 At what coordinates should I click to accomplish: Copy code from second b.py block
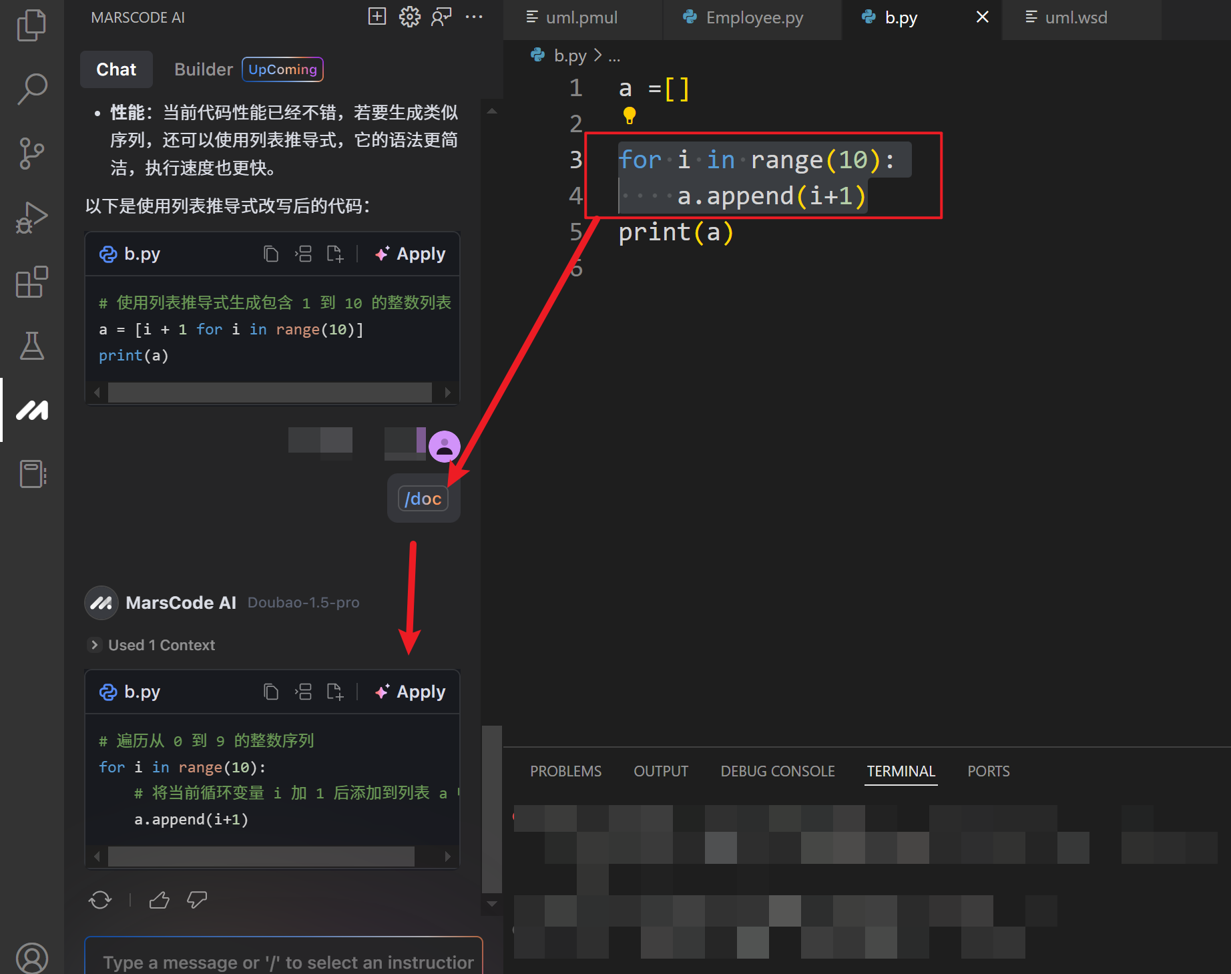point(270,692)
